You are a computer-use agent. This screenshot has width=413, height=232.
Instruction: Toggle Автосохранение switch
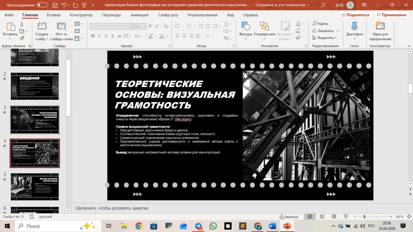(x=42, y=5)
